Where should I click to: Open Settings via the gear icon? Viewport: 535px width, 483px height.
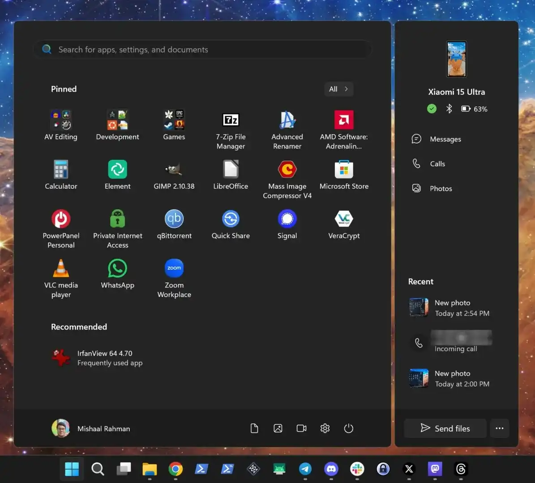(x=325, y=428)
